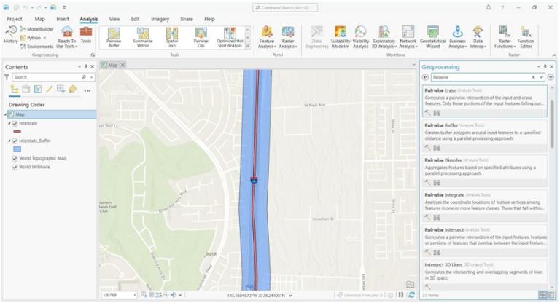560x303 pixels.
Task: Open the Pairwise Buffer ribbon tool
Action: point(114,37)
